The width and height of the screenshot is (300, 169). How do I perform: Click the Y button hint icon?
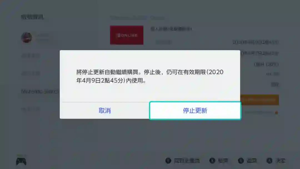point(168,161)
